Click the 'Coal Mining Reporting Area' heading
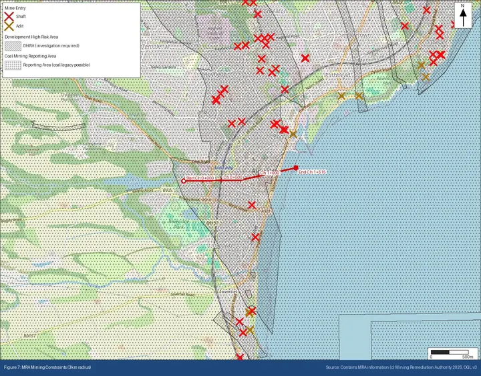Viewport: 481px width, 376px height. [x=30, y=57]
